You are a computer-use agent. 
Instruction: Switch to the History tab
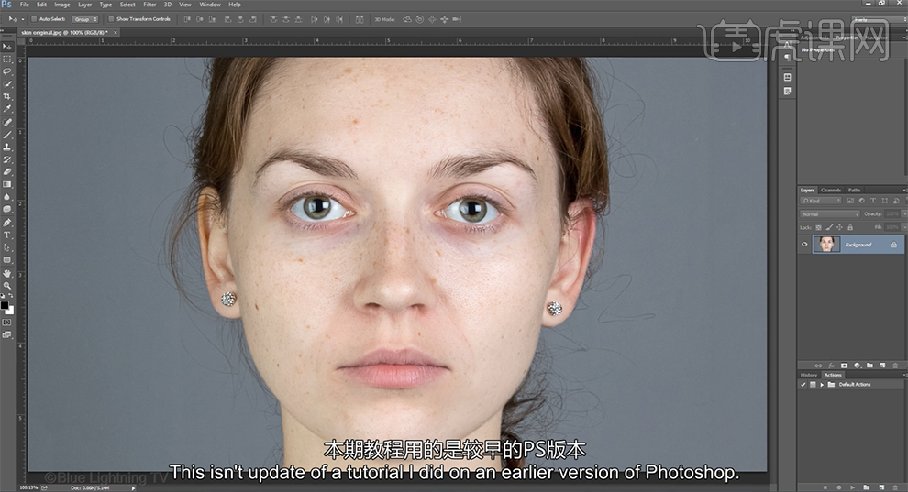[x=808, y=376]
